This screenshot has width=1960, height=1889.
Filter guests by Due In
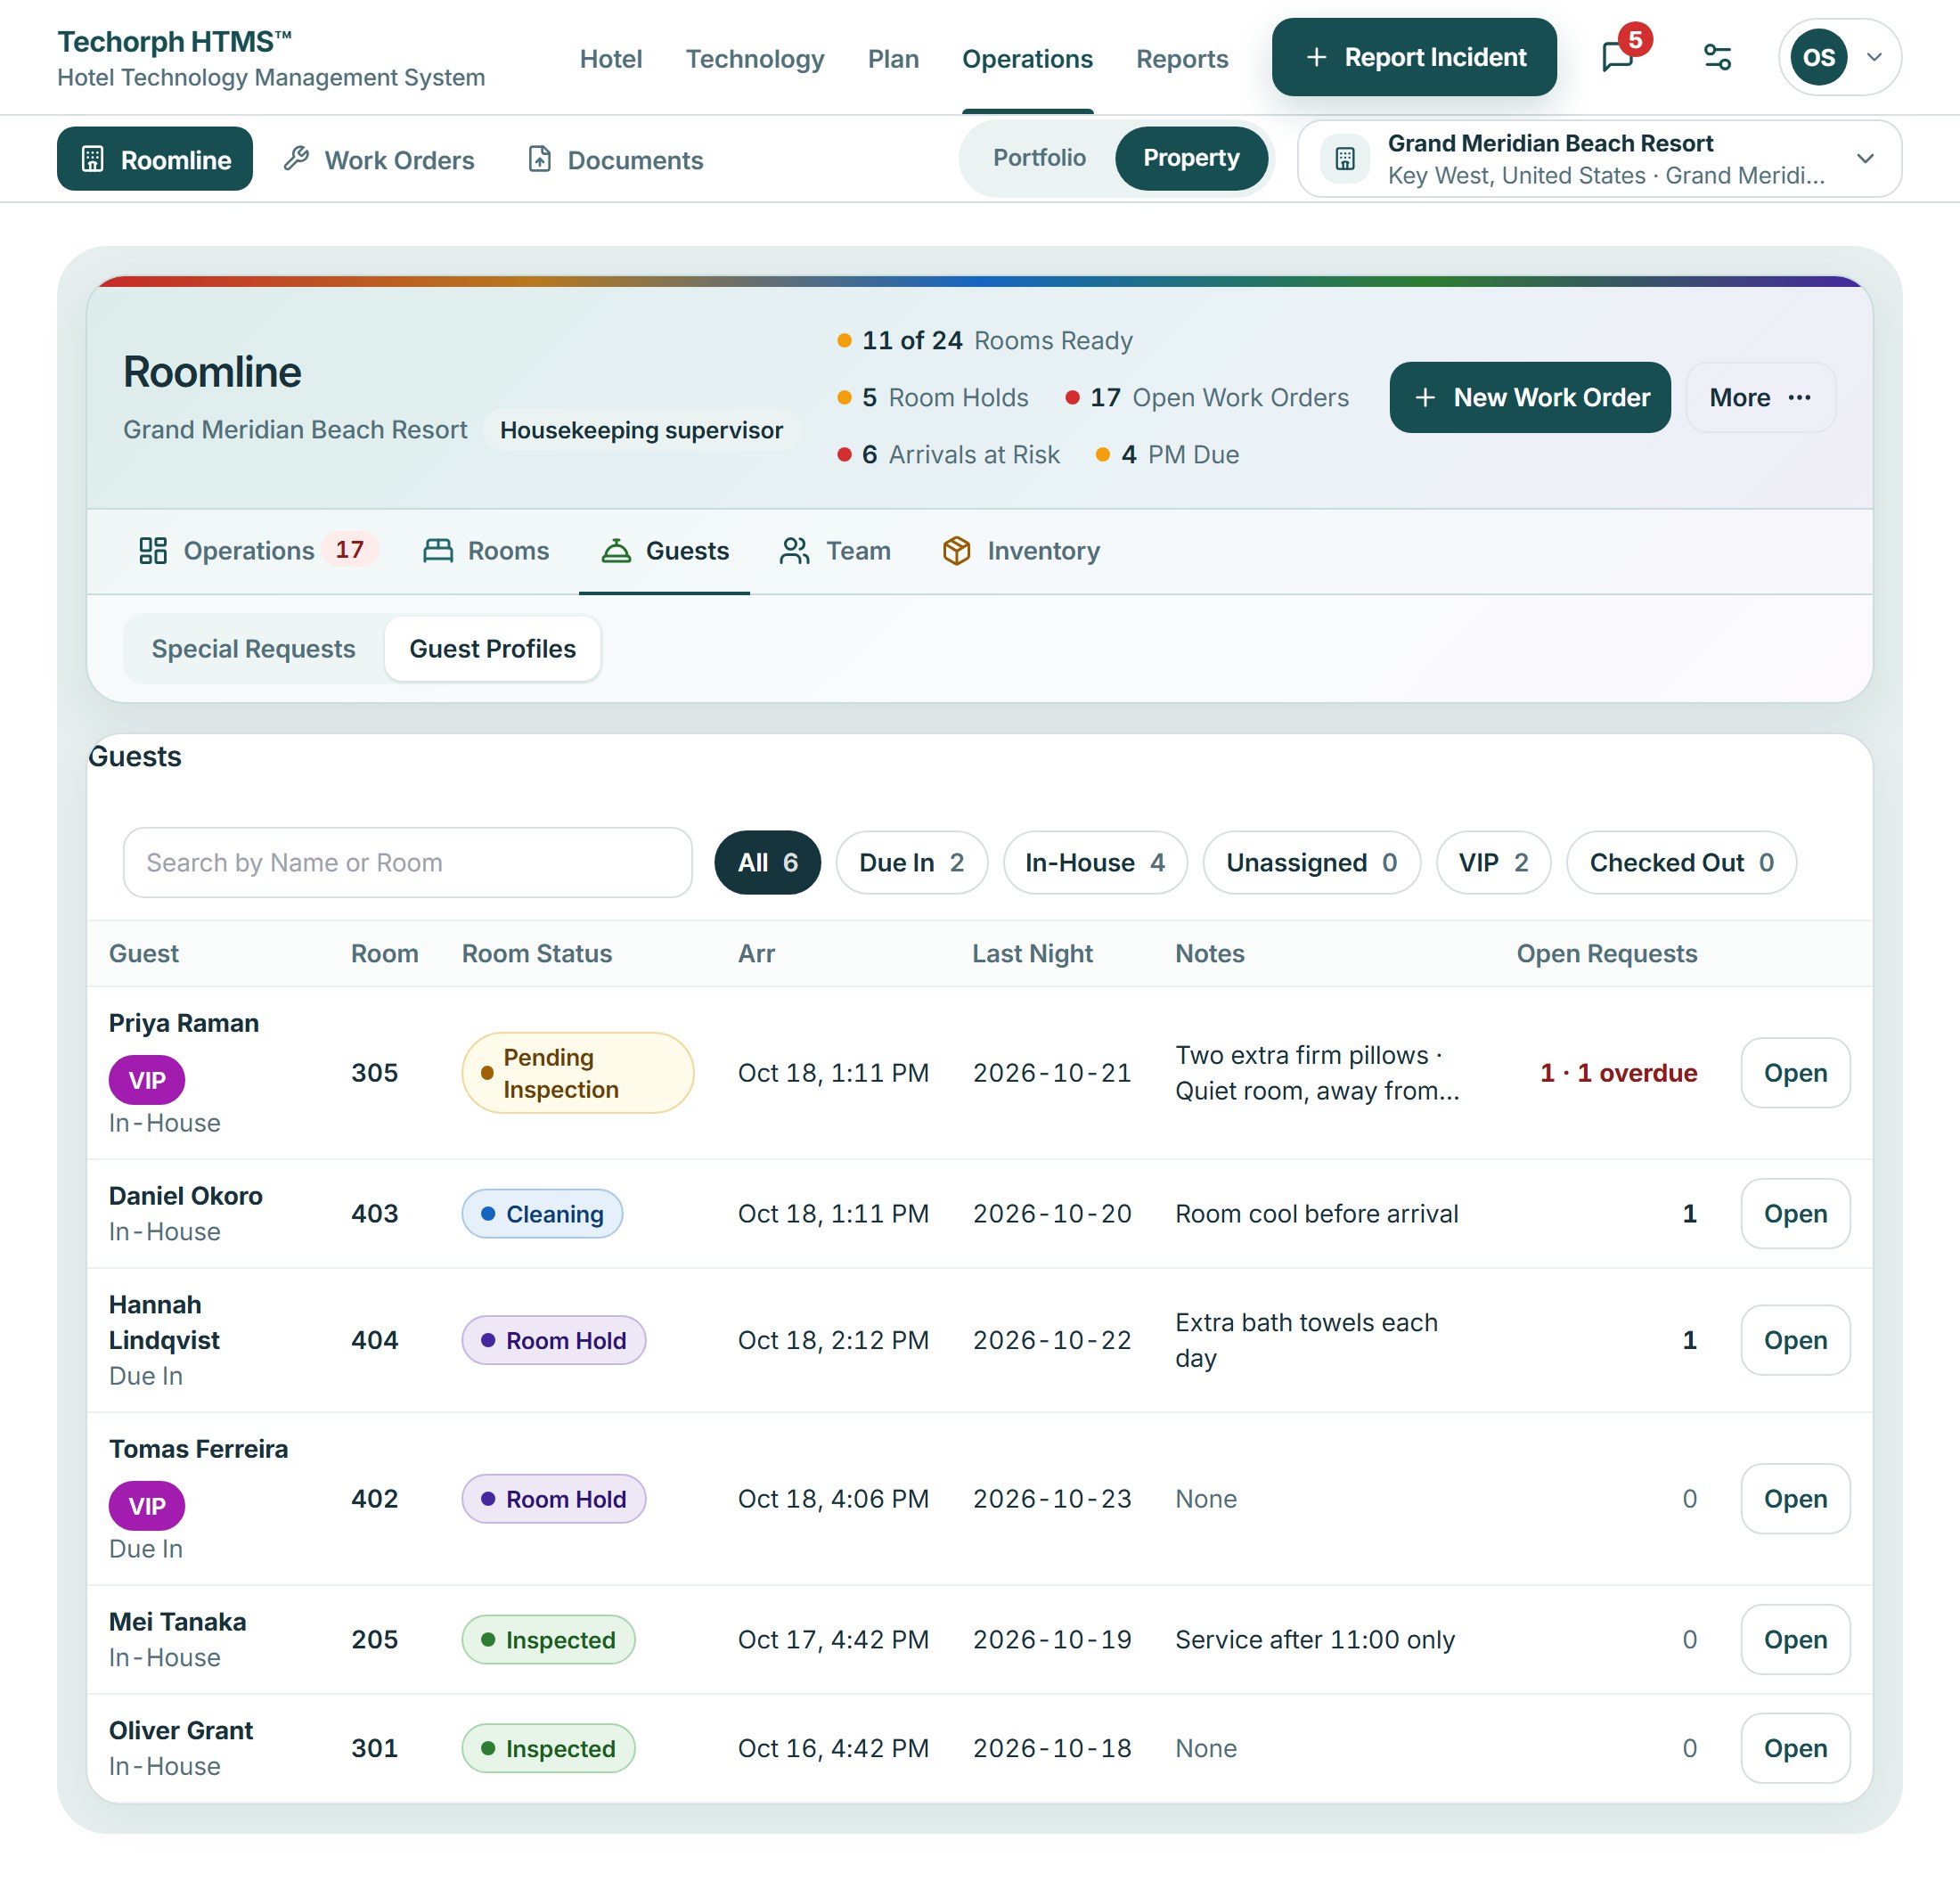click(x=911, y=862)
